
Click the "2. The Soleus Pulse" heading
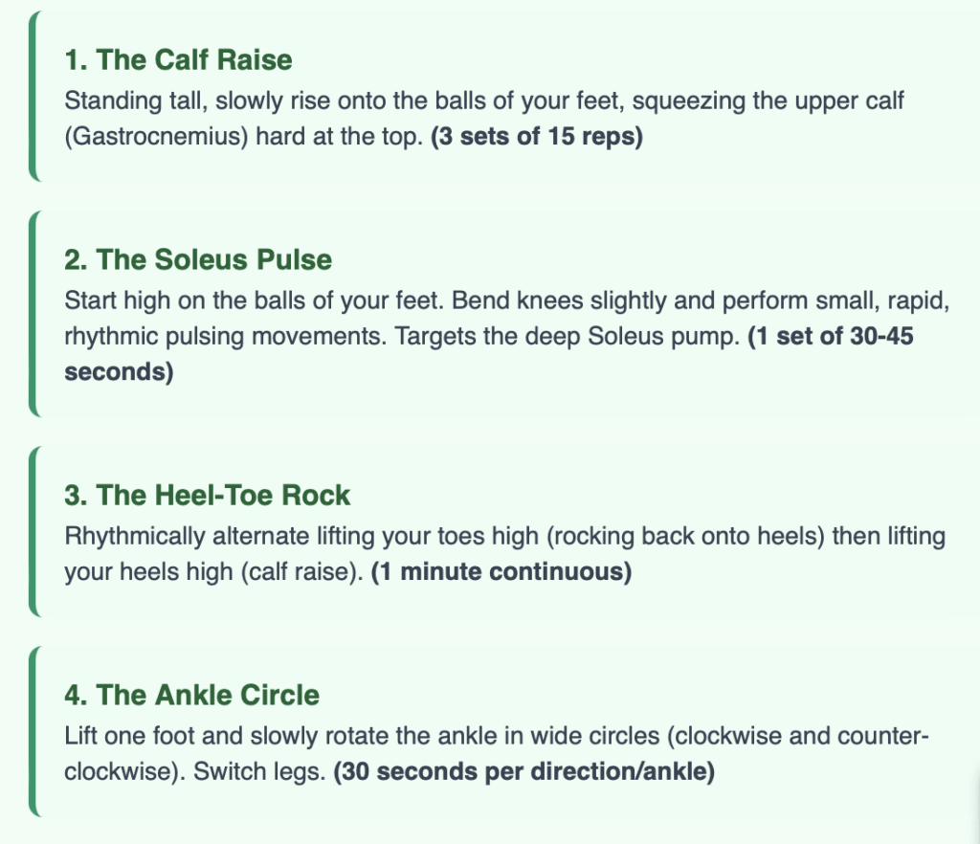click(198, 259)
